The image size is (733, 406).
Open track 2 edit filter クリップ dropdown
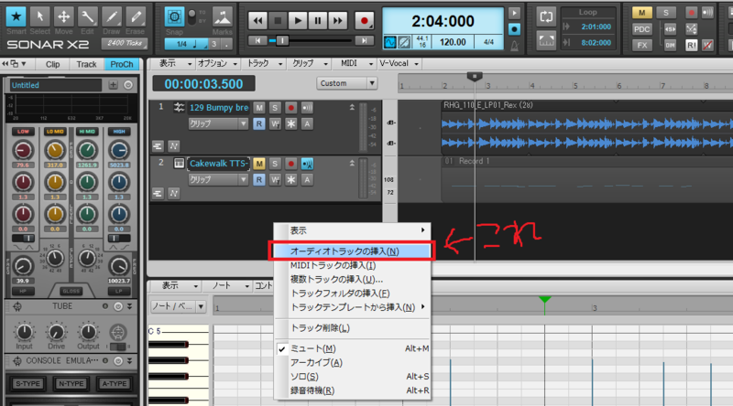tap(218, 179)
